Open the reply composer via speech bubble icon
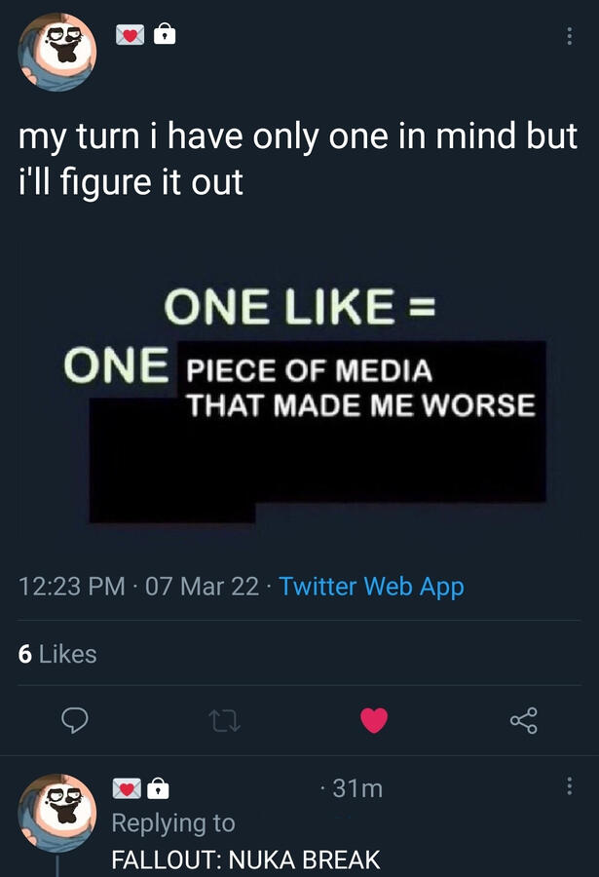Image resolution: width=599 pixels, height=877 pixels. point(74,721)
